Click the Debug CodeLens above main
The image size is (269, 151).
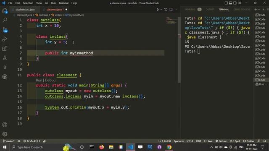(50, 80)
